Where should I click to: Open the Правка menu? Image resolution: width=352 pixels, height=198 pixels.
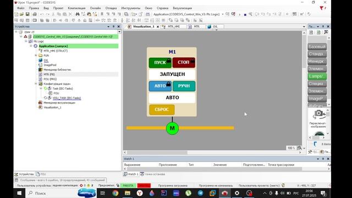point(34,8)
